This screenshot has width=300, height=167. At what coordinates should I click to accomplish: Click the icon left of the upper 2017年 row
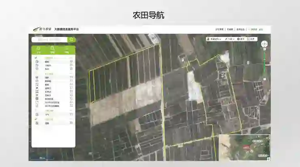[x=37, y=102]
